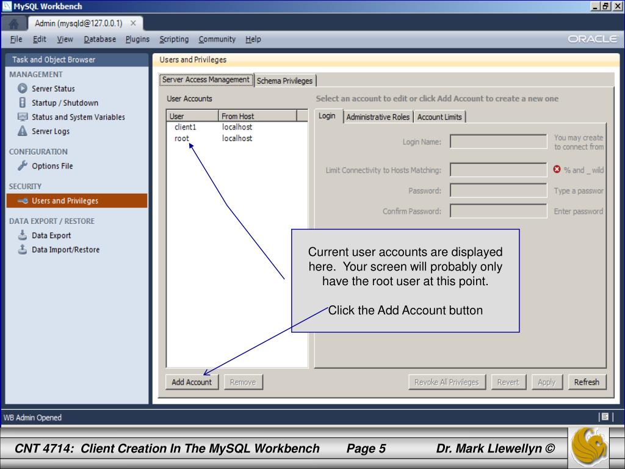The width and height of the screenshot is (625, 469).
Task: Click the Data Import/Restore icon
Action: pos(23,249)
